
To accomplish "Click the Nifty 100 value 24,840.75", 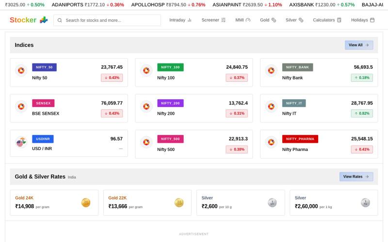I will click(x=237, y=67).
